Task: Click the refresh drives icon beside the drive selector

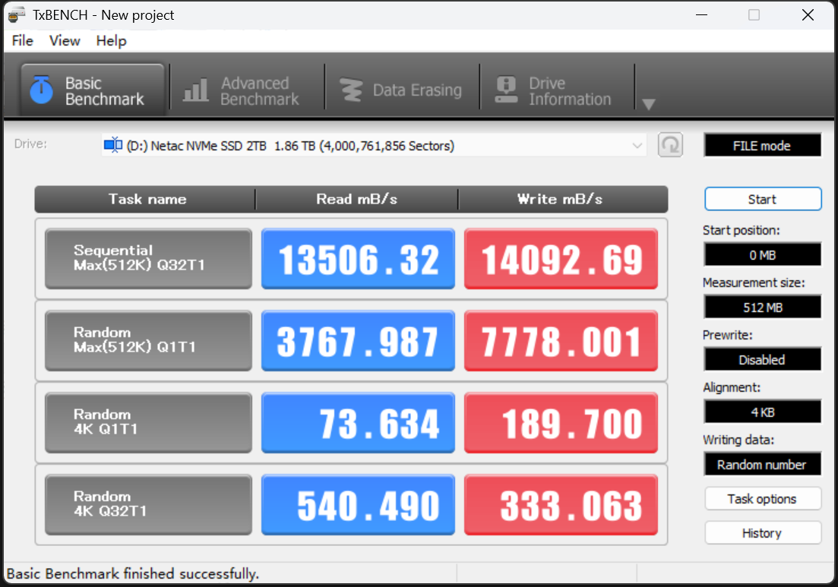Action: 670,144
